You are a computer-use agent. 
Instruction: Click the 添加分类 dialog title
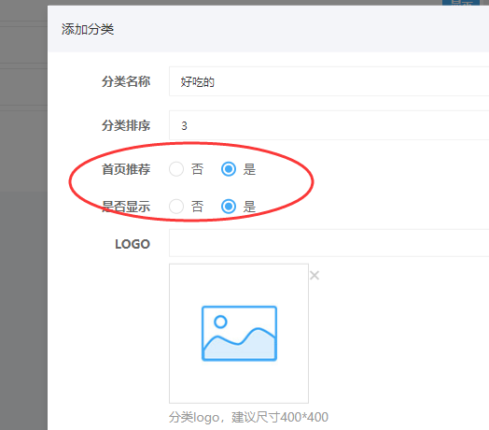[88, 29]
